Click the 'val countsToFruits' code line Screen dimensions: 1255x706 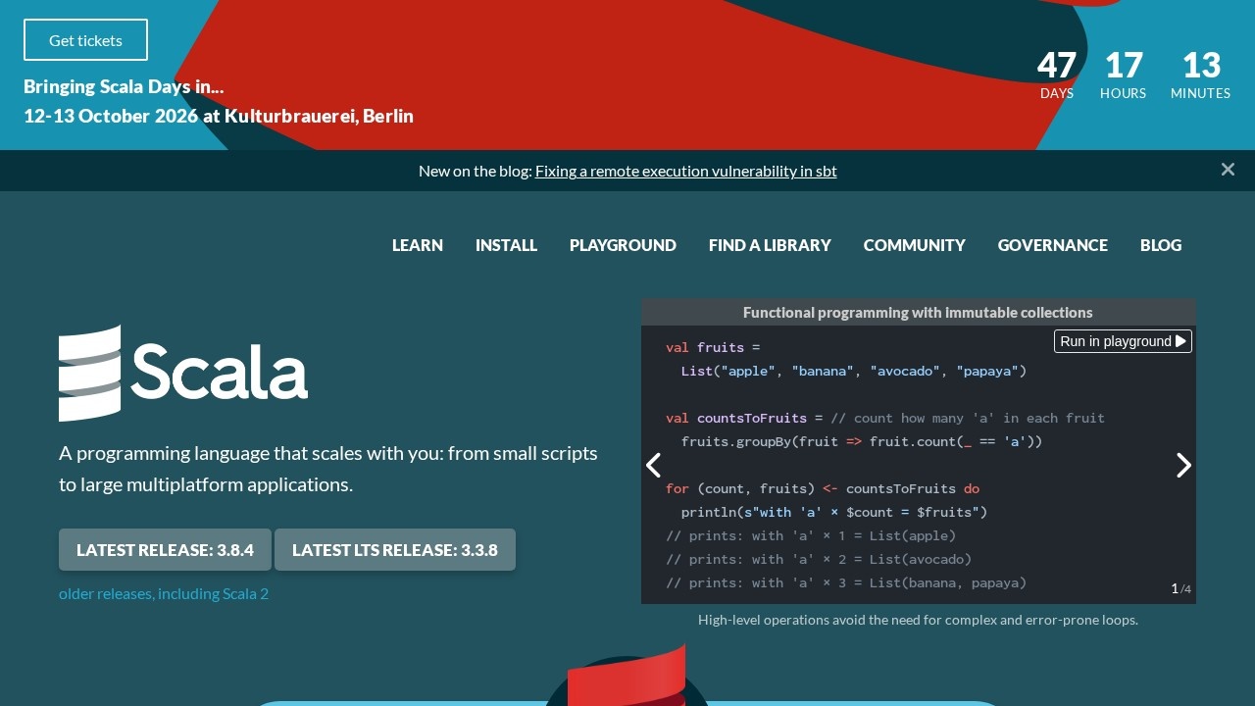pos(885,418)
